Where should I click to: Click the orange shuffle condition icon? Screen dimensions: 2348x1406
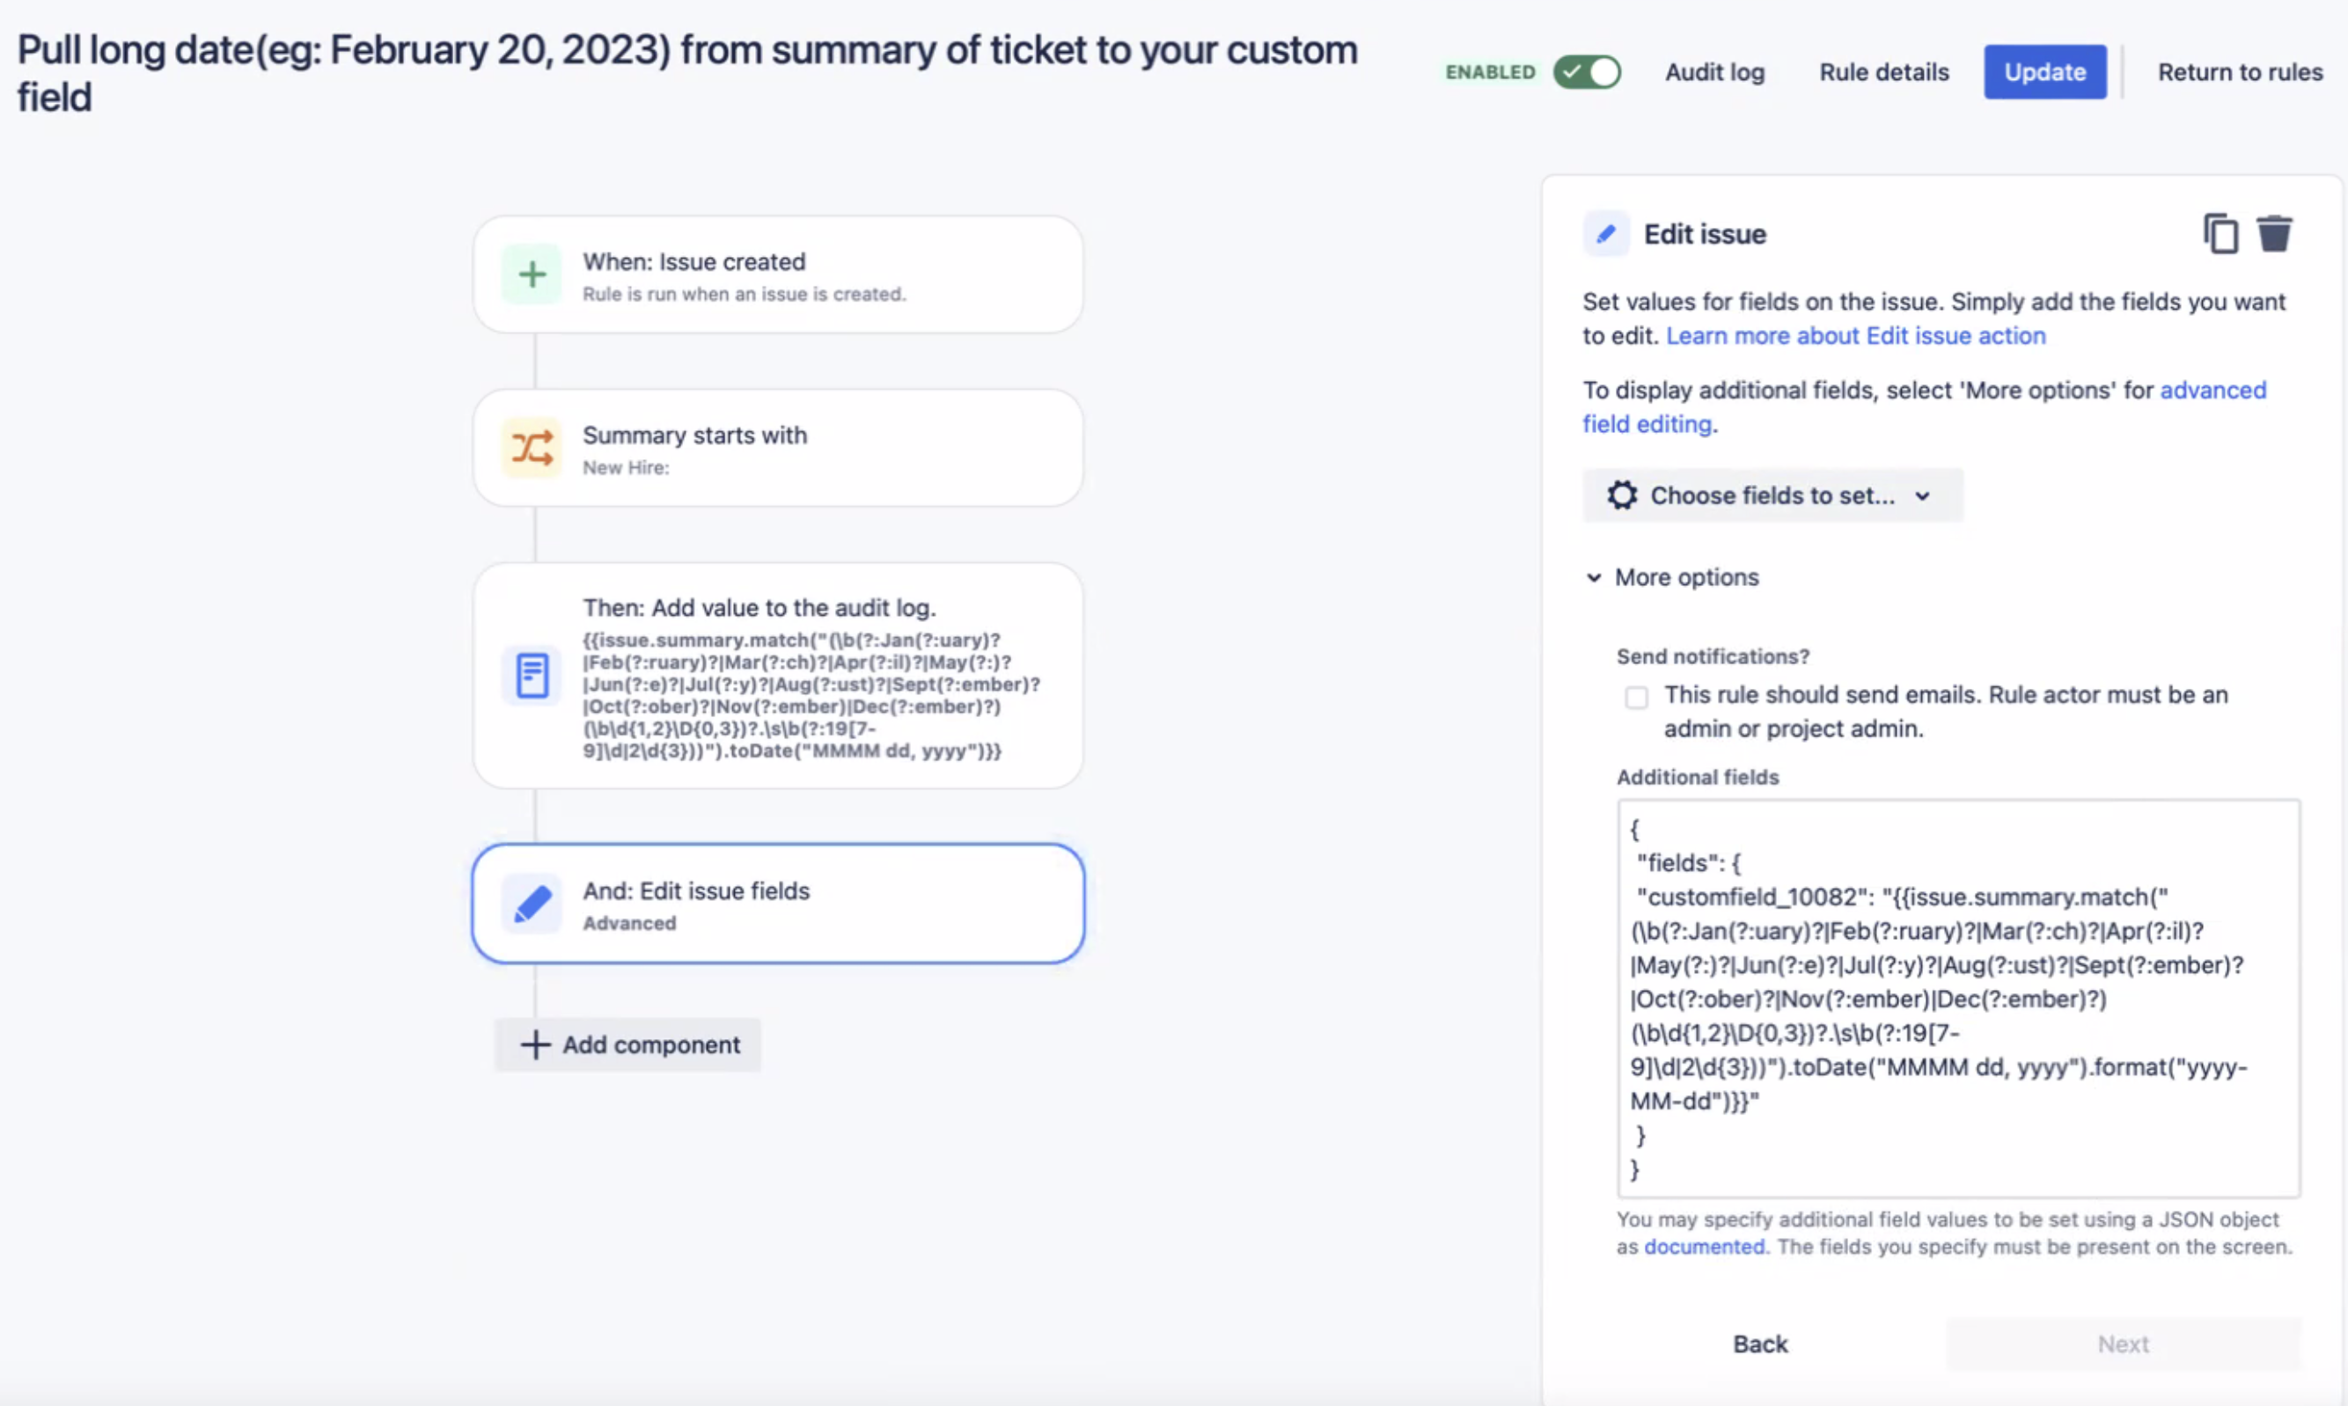532,448
